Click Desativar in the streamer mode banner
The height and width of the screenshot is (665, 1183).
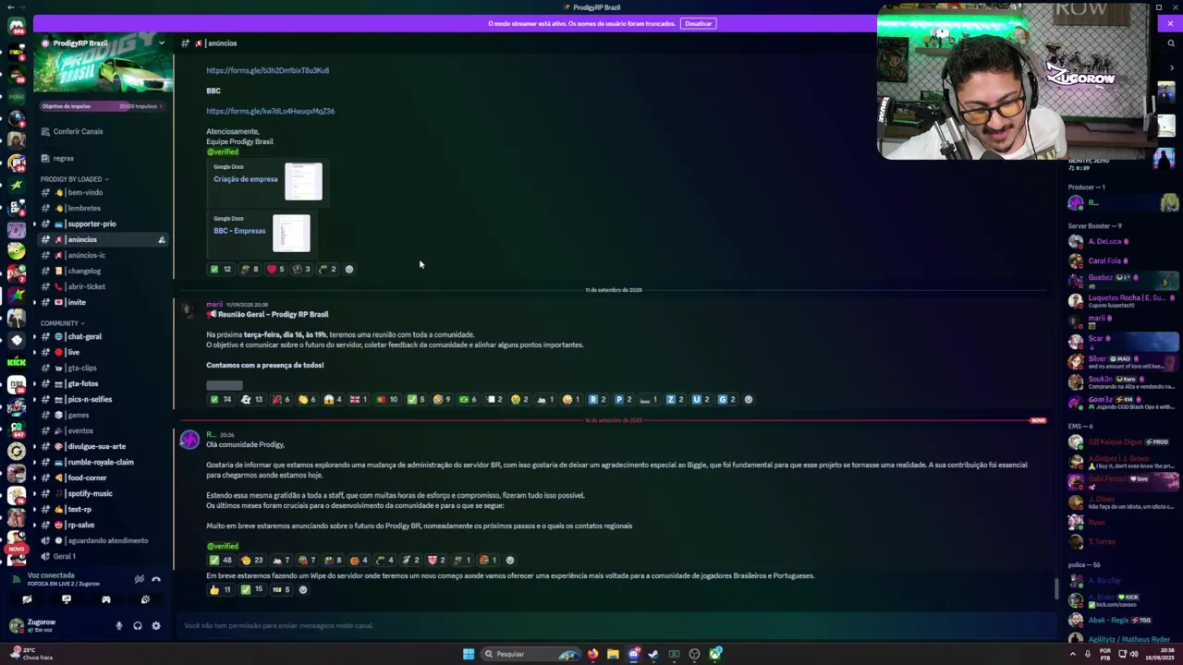point(699,23)
